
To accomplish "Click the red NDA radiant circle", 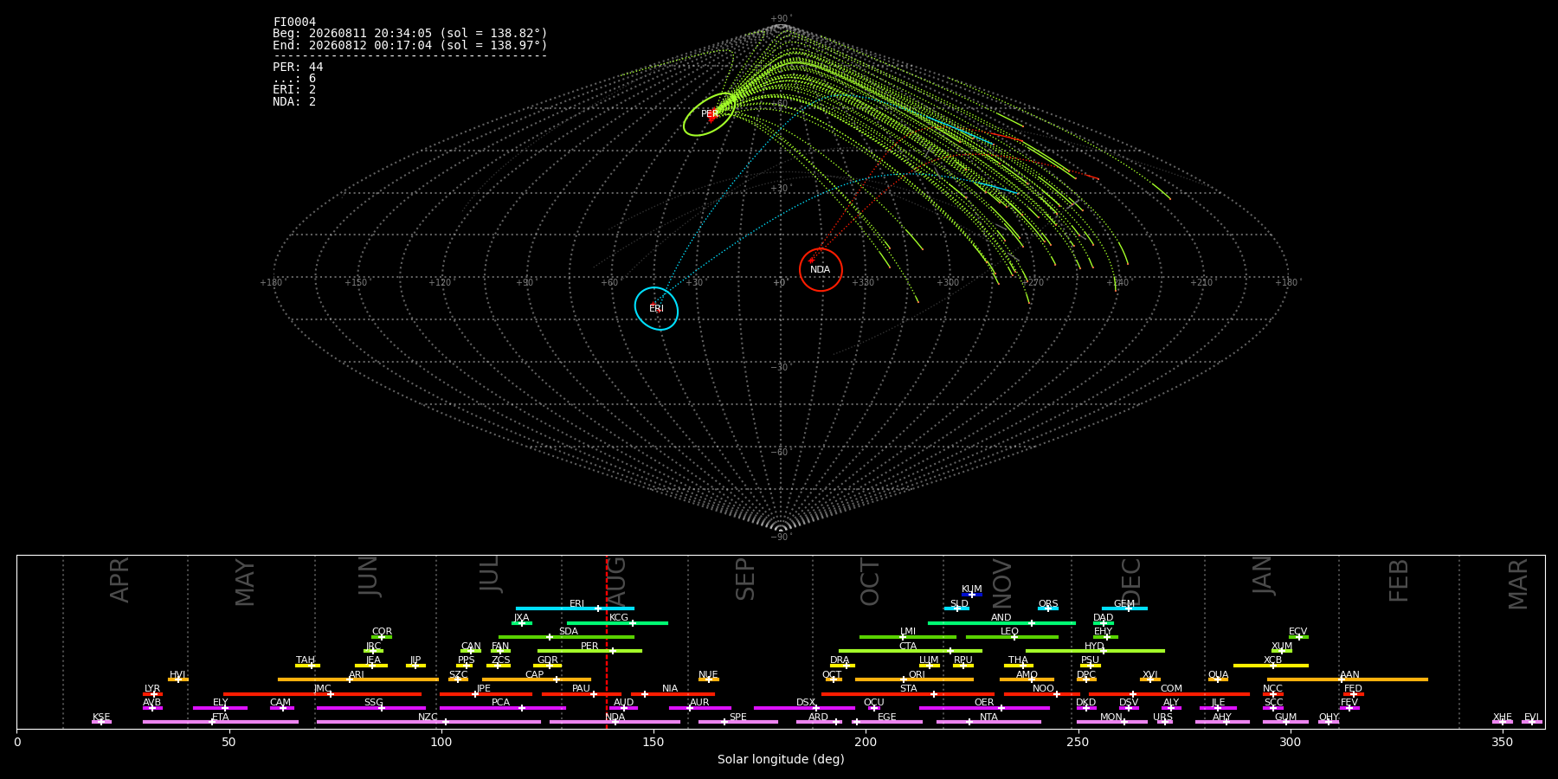I will [821, 270].
